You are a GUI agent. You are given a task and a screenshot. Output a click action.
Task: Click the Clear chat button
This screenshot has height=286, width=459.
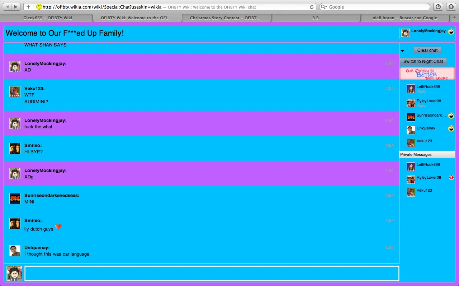pos(427,50)
